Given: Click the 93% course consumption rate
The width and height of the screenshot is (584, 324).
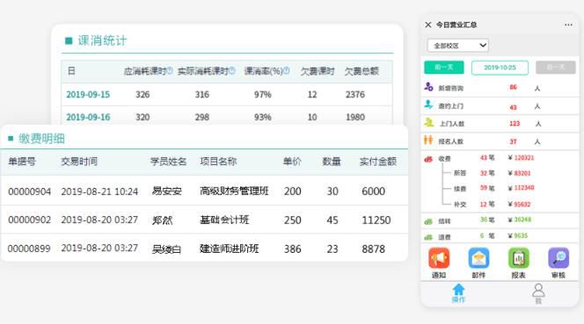Looking at the screenshot, I should [263, 117].
